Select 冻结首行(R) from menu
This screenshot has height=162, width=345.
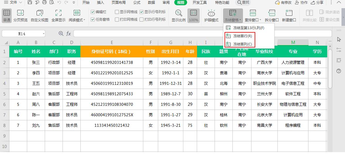click(x=242, y=36)
